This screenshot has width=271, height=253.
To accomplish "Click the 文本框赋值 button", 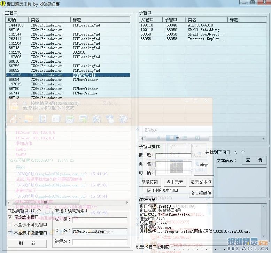I will pos(201,193).
